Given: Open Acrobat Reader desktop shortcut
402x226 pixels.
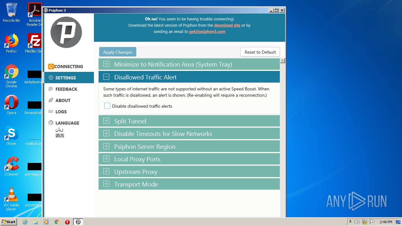Looking at the screenshot, I should click(x=35, y=14).
